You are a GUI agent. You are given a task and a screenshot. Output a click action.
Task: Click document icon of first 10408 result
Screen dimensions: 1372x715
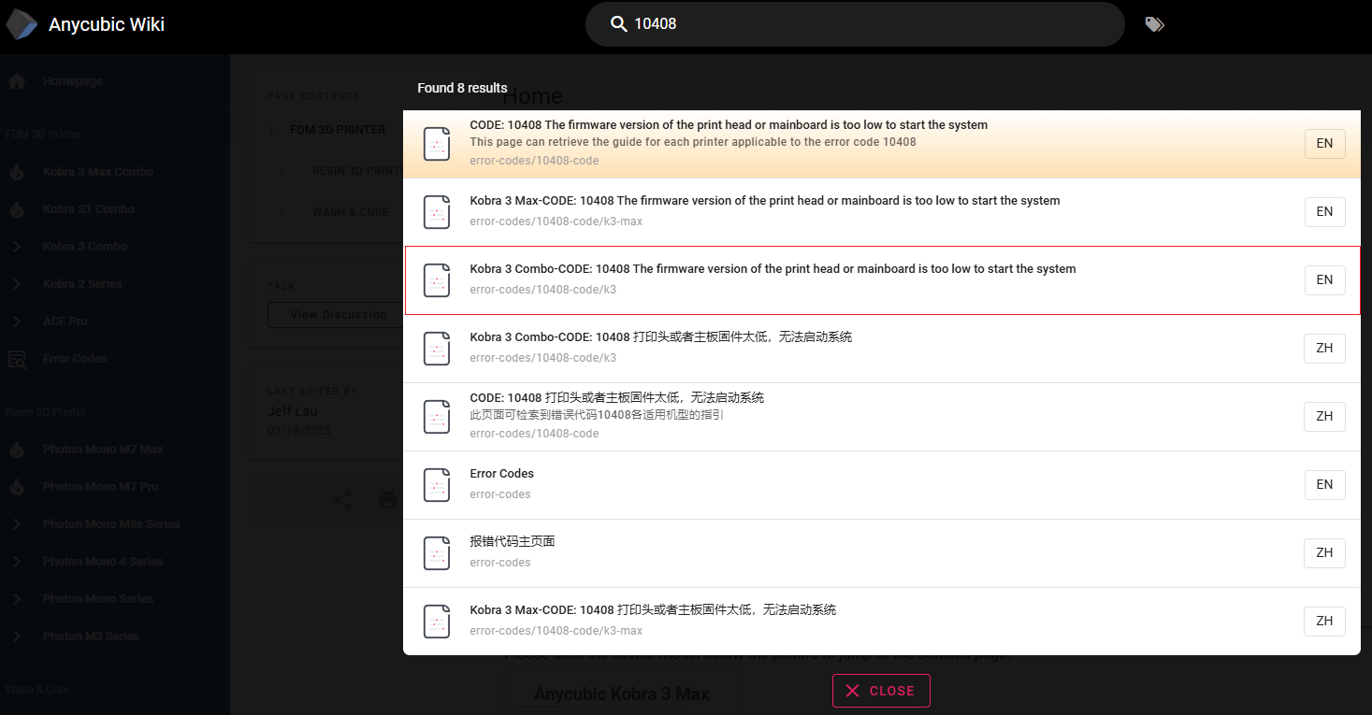click(437, 144)
